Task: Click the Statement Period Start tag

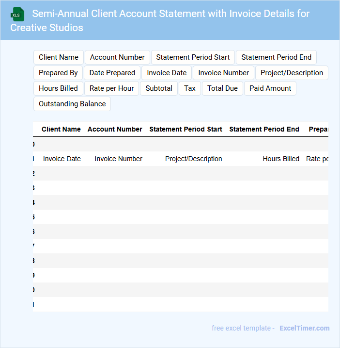Action: (193, 57)
